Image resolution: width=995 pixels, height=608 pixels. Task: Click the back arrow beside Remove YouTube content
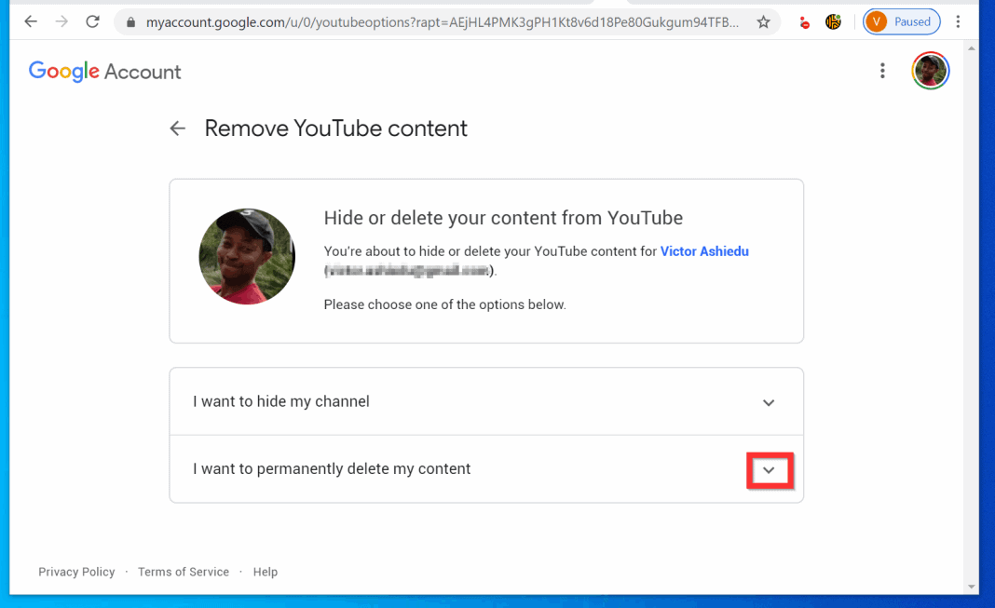(x=177, y=128)
